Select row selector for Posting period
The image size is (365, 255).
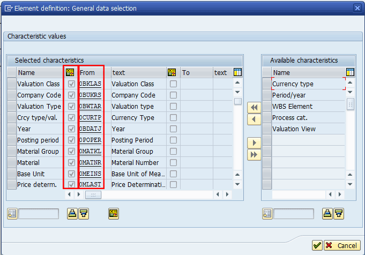pos(11,140)
